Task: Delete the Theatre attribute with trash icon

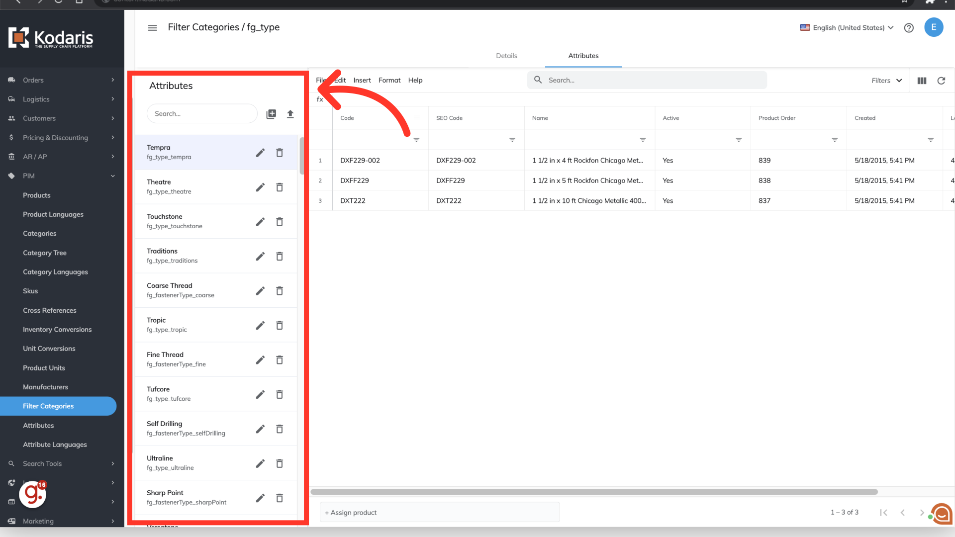Action: [x=280, y=187]
